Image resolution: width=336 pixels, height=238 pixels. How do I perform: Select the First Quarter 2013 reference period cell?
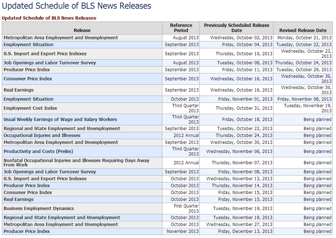click(186, 209)
